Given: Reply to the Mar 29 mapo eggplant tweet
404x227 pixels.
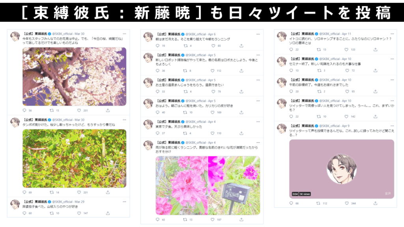Looking at the screenshot, I should click(x=24, y=213).
